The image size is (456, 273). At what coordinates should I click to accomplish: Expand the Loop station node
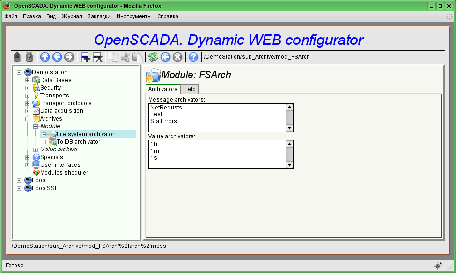[19, 180]
